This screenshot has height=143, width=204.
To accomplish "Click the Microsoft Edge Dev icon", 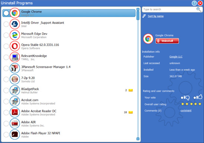I will [x=15, y=35].
